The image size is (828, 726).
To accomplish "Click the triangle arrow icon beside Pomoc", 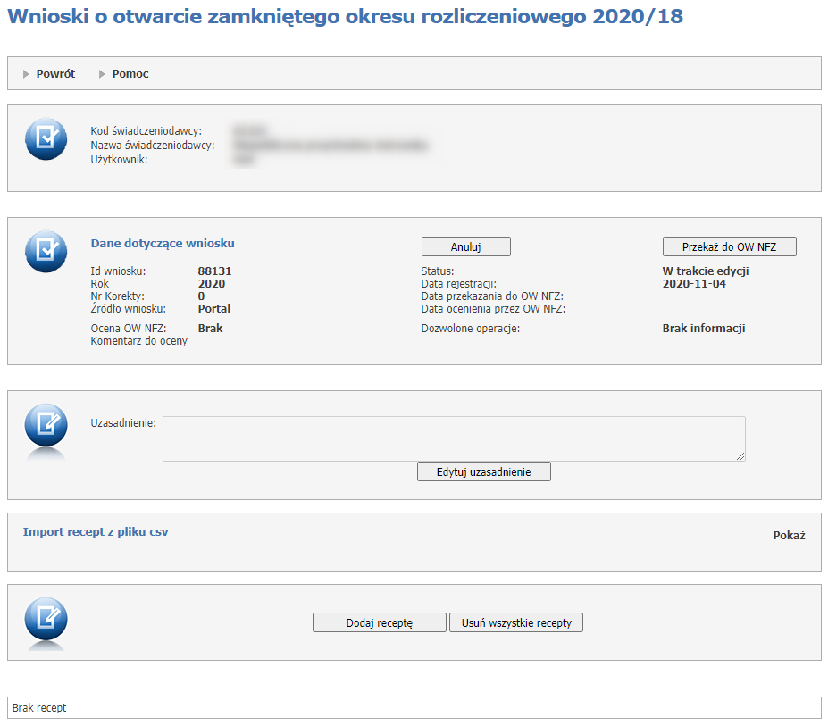I will pyautogui.click(x=103, y=74).
